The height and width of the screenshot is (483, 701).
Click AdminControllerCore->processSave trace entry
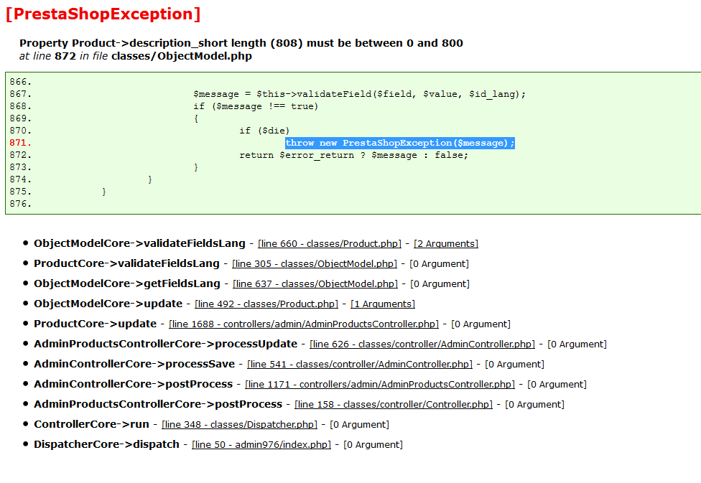pyautogui.click(x=134, y=364)
